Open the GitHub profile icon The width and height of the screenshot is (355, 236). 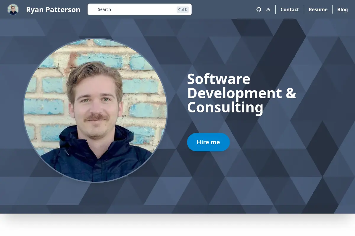pos(259,9)
